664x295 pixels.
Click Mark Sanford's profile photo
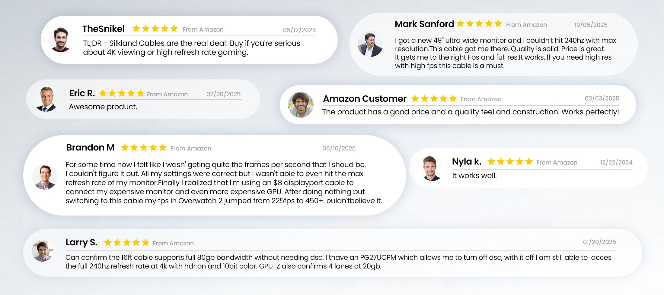(x=370, y=45)
